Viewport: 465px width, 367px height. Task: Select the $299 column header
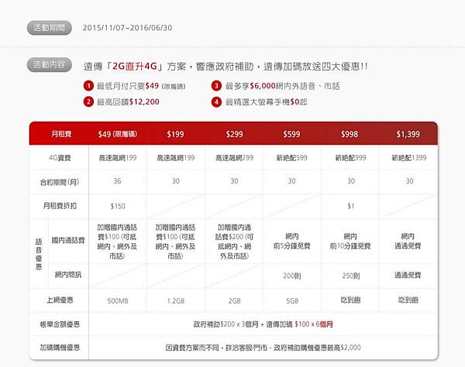point(234,134)
